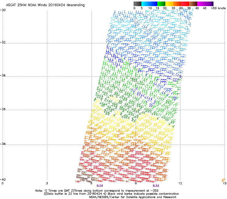Click the '>50 knots' legend label
Screen dimensions: 227x199
(x=218, y=8)
